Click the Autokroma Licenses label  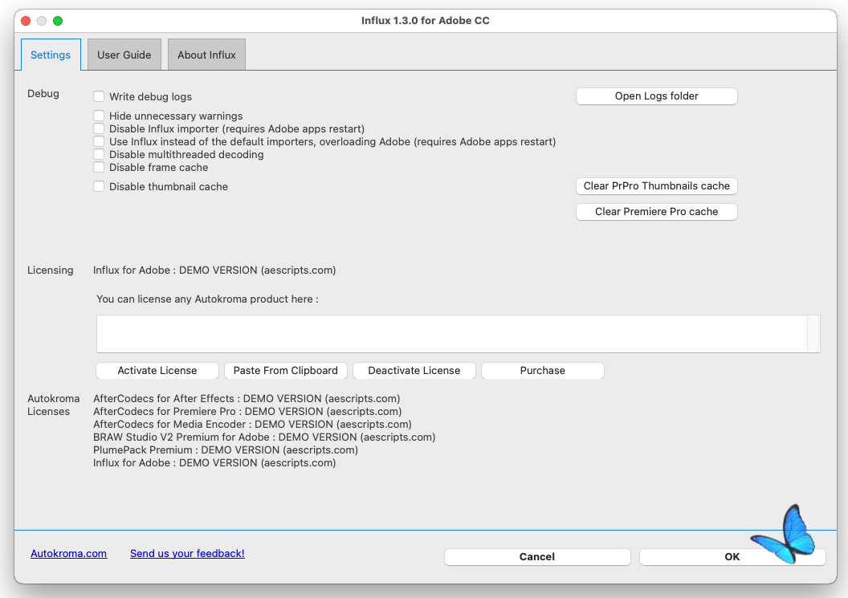click(53, 405)
